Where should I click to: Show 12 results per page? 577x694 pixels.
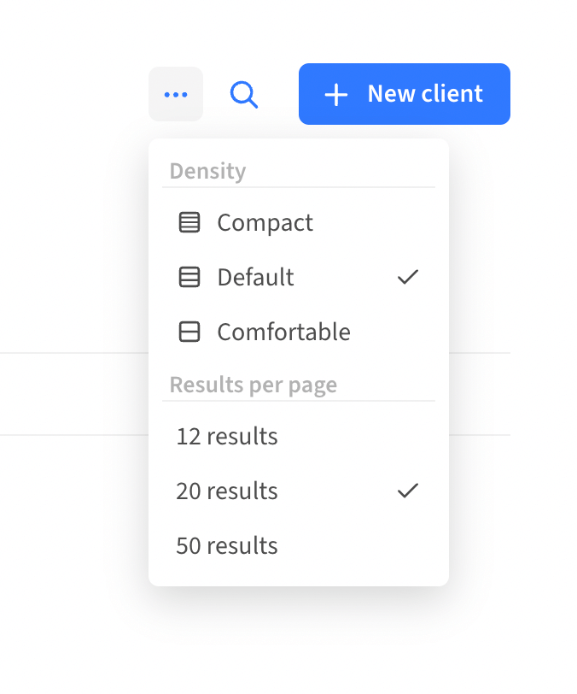tap(227, 437)
